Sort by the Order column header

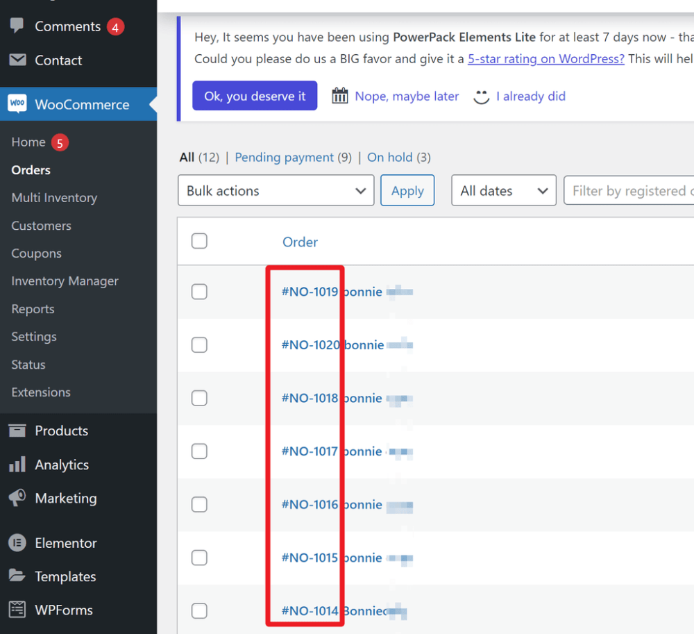coord(300,242)
